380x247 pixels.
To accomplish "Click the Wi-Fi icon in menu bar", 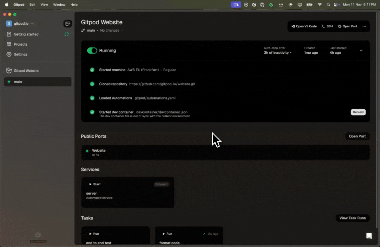I will (320, 4).
